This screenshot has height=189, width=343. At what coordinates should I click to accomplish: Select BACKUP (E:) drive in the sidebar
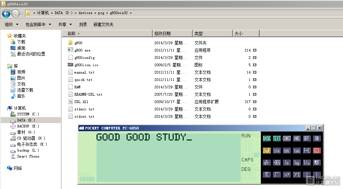click(28, 126)
